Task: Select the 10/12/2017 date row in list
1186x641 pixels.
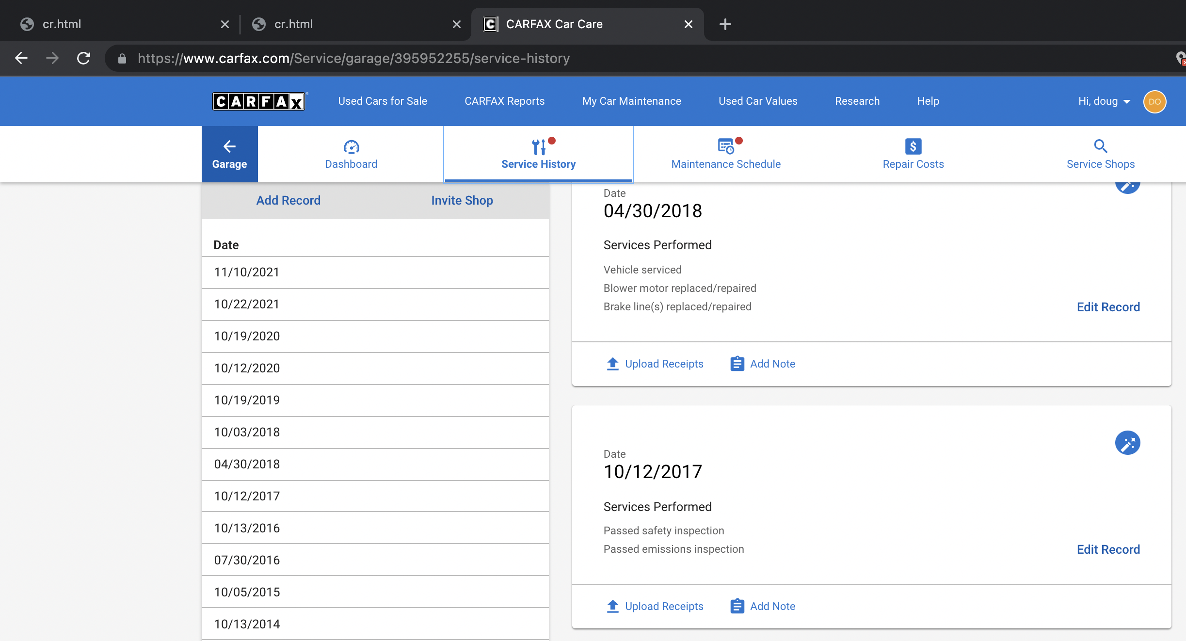Action: click(375, 497)
